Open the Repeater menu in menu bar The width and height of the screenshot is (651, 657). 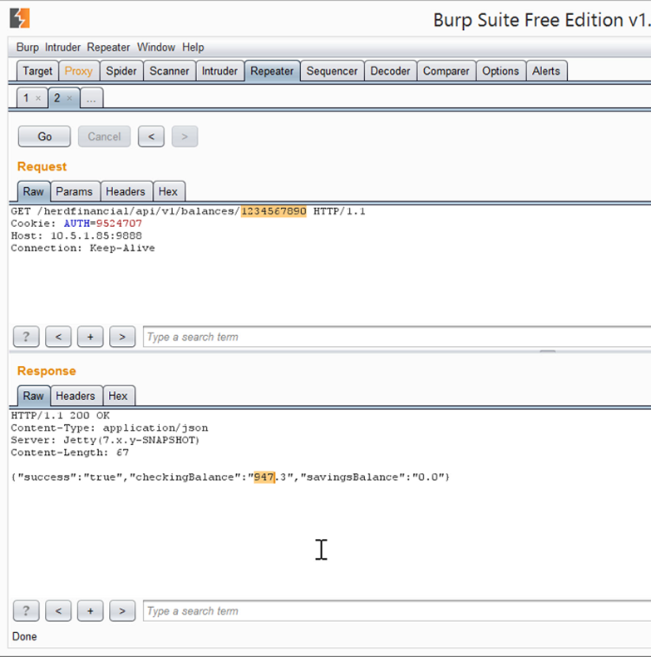pyautogui.click(x=108, y=47)
